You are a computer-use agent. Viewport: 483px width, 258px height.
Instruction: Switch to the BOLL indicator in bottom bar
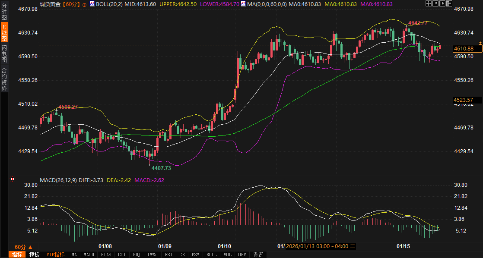(211, 255)
